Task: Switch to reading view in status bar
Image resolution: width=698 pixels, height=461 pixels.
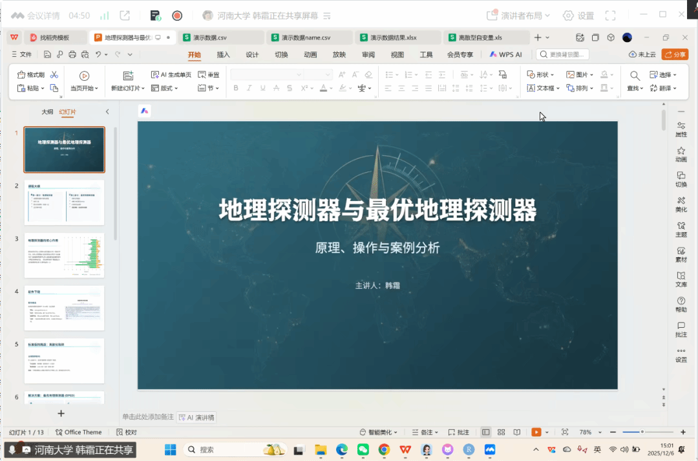Action: 516,432
